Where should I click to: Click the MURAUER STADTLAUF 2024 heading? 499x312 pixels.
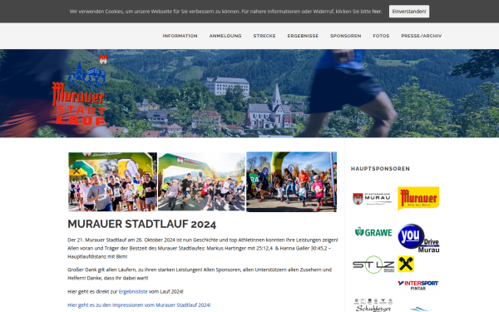click(142, 224)
